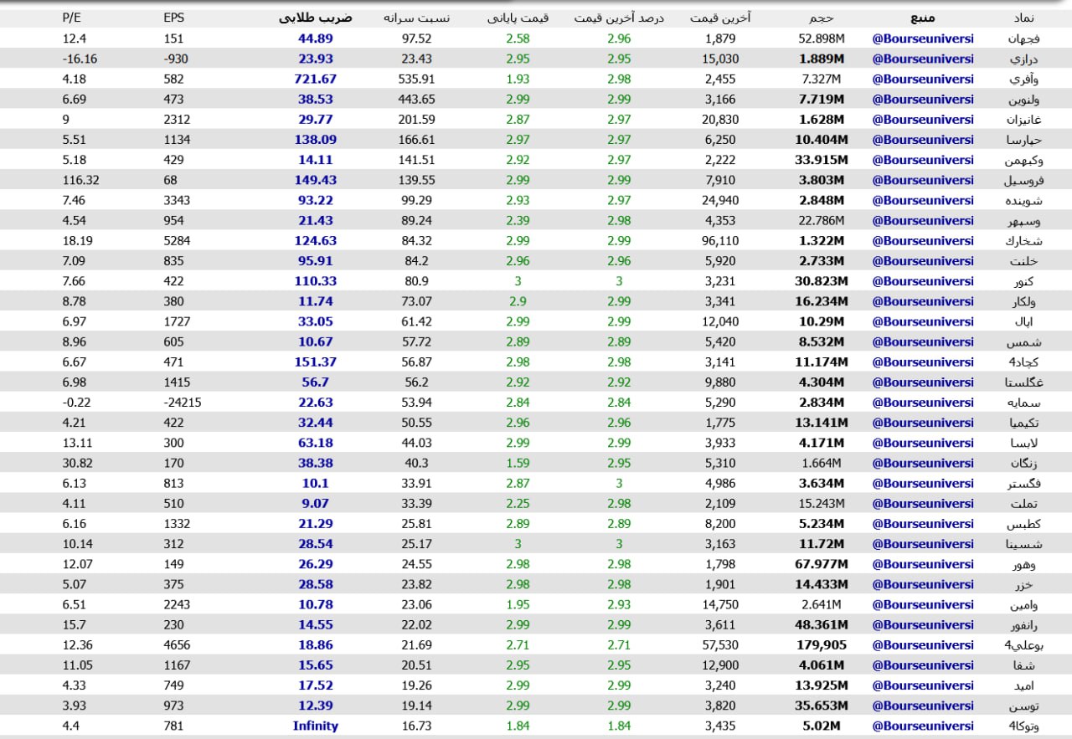Select the 67.977M volume cell
Screen dimensions: 1072x739
coord(821,565)
